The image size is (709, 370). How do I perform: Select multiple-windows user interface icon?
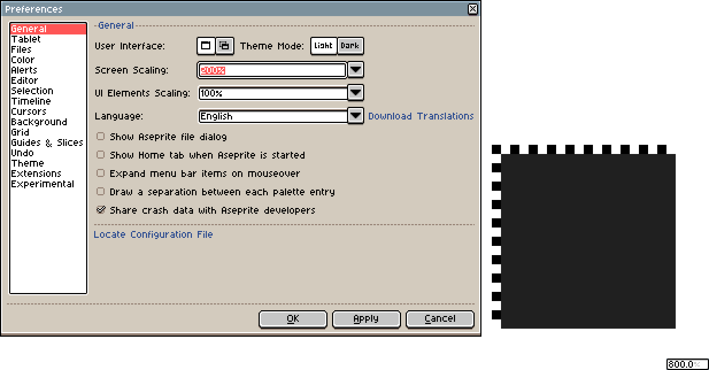225,46
